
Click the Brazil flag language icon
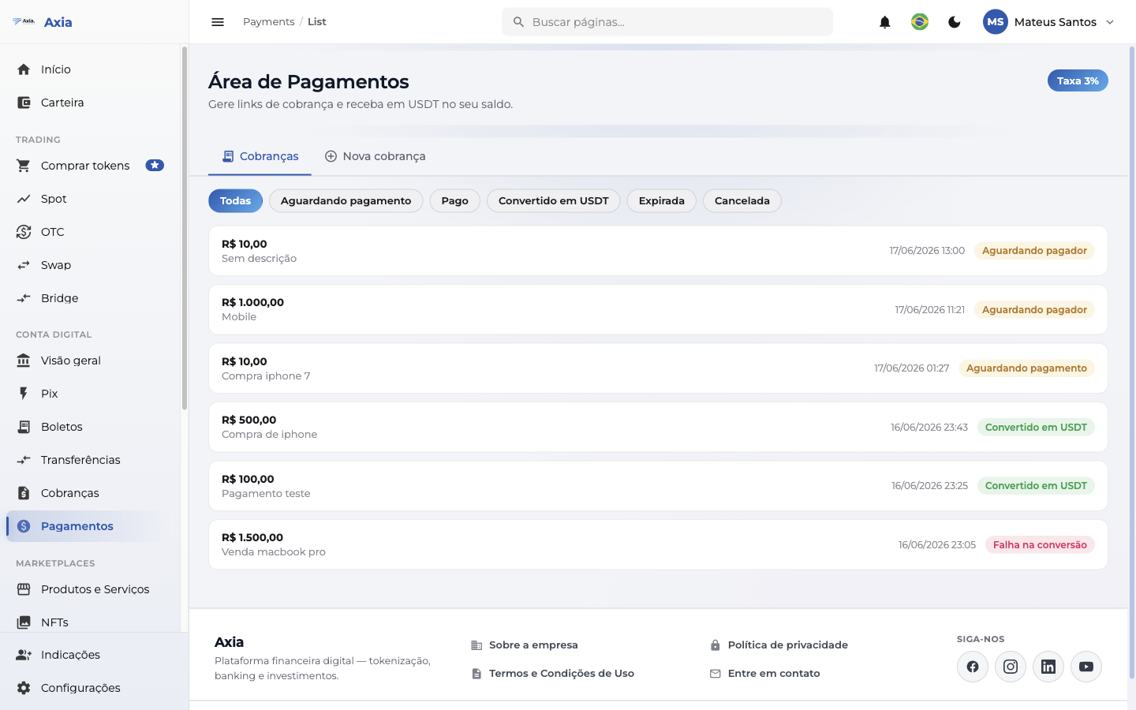pyautogui.click(x=920, y=22)
